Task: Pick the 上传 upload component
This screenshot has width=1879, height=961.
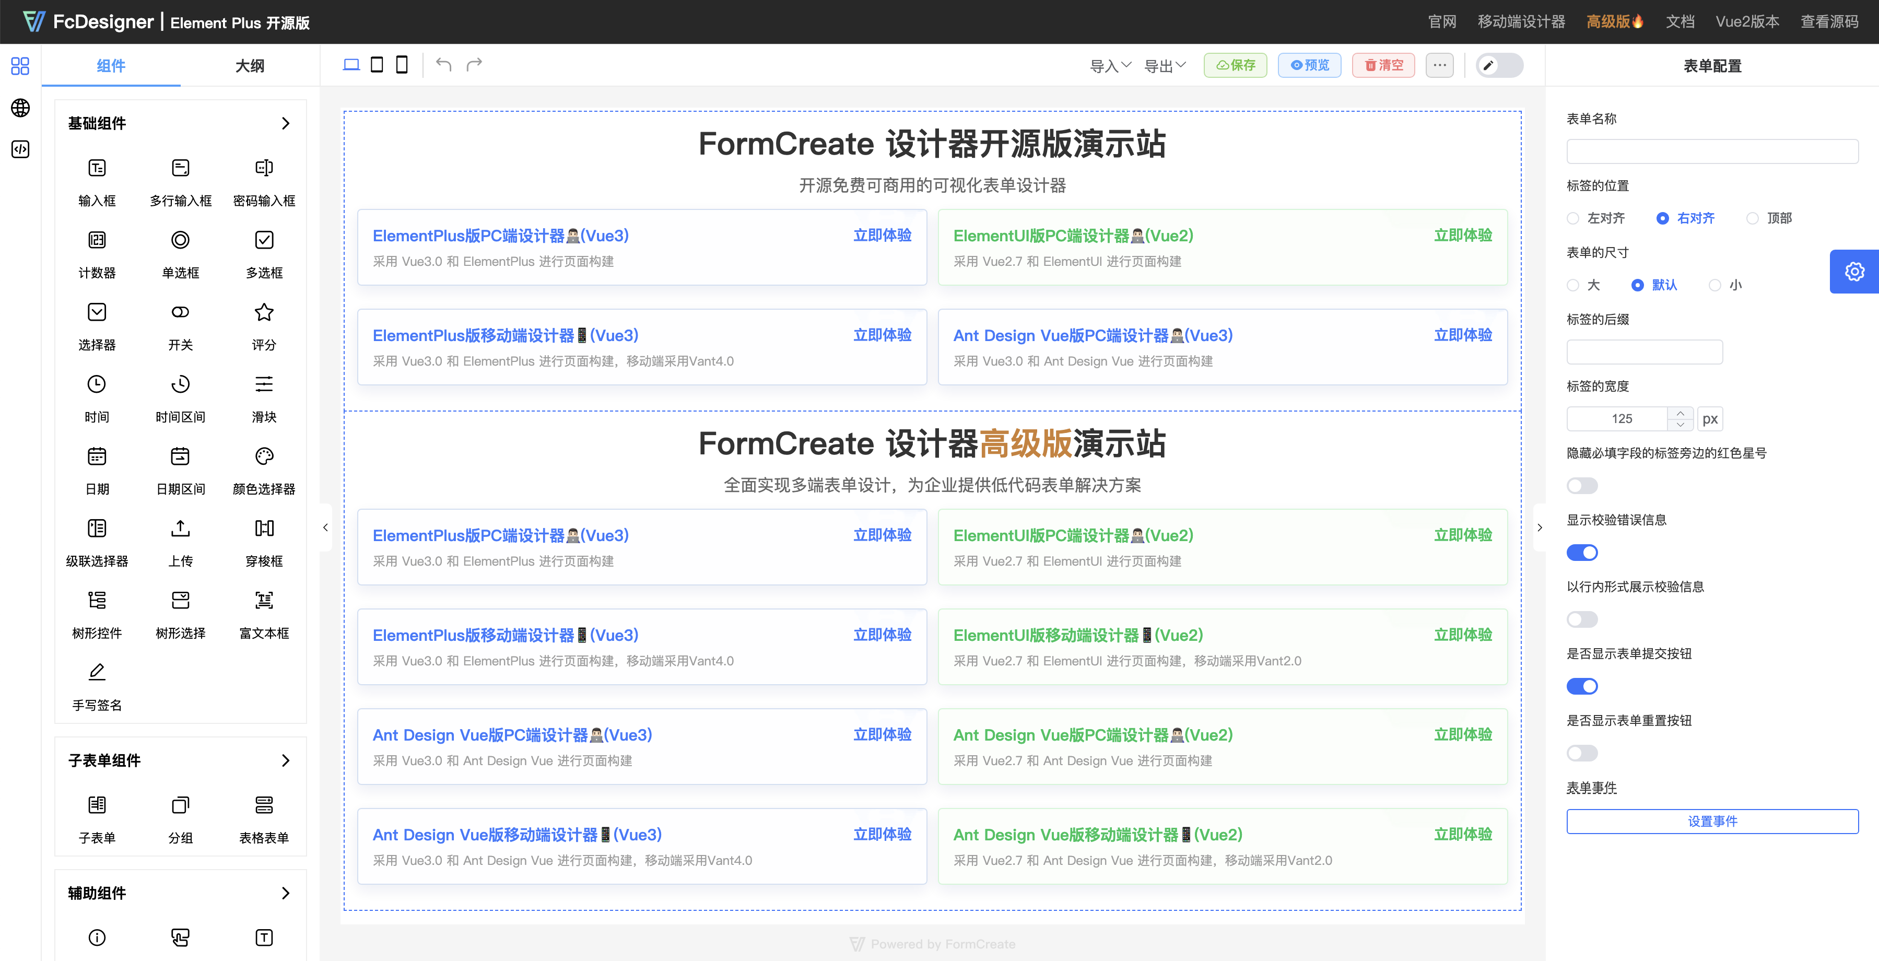Action: point(180,544)
